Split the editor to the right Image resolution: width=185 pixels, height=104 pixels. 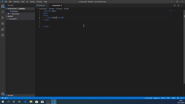[x=178, y=5]
